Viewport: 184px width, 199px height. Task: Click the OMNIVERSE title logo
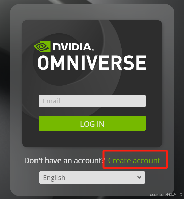click(x=92, y=63)
